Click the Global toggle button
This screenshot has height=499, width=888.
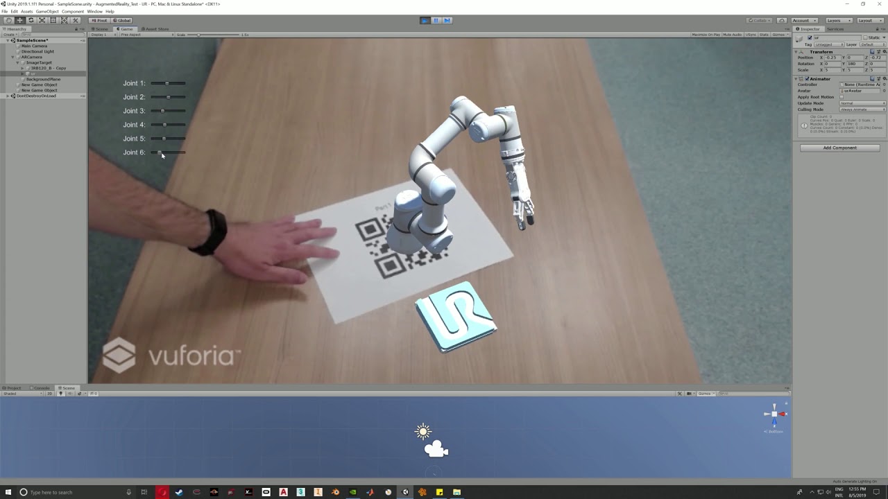(121, 20)
